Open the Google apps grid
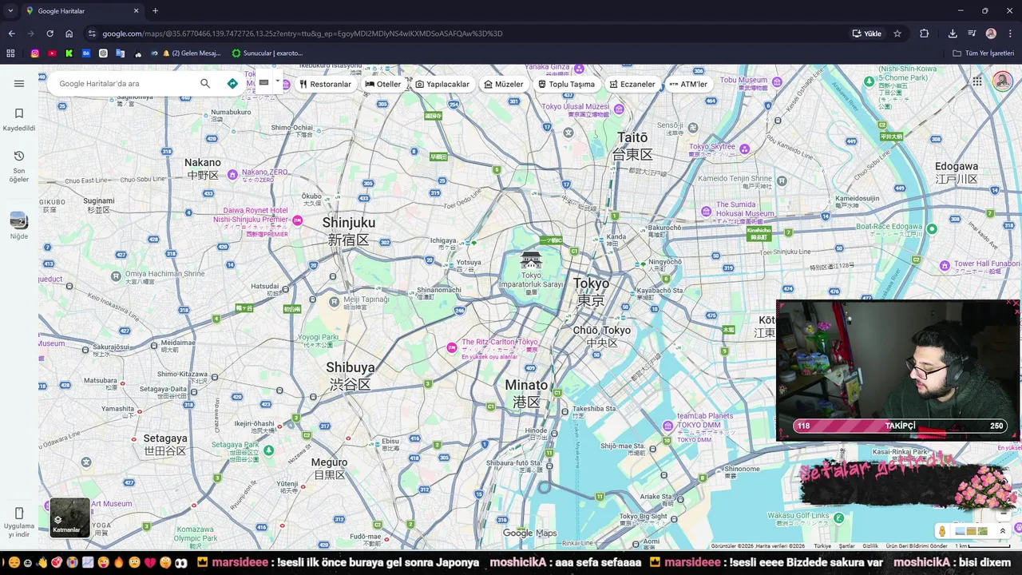The image size is (1022, 575). [x=977, y=81]
